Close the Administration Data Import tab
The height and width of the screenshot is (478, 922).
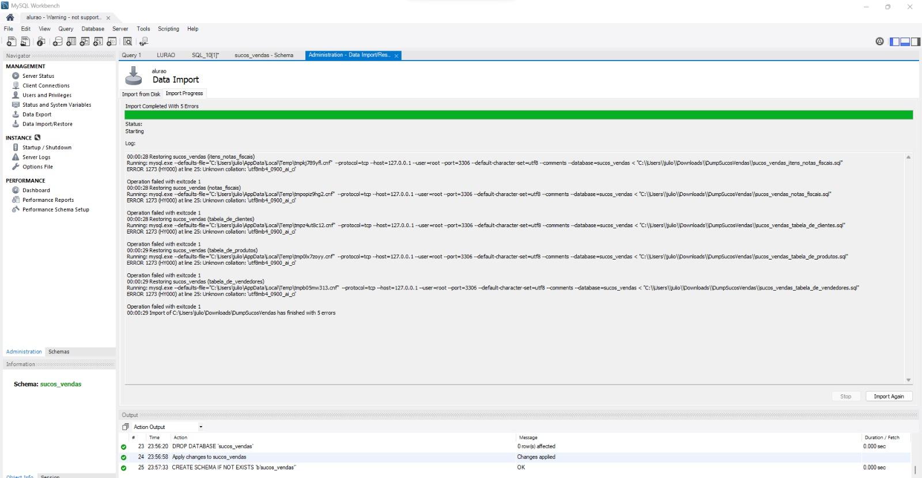[396, 56]
